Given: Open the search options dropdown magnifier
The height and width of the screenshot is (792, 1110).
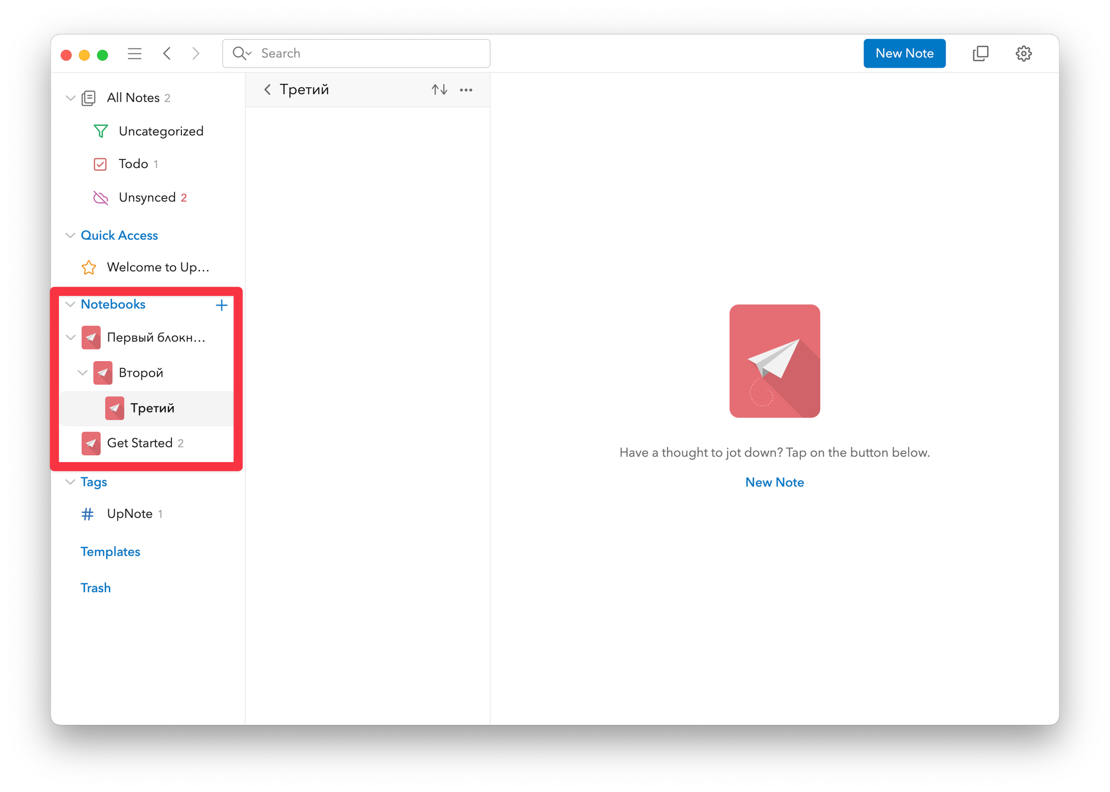Looking at the screenshot, I should click(x=241, y=53).
